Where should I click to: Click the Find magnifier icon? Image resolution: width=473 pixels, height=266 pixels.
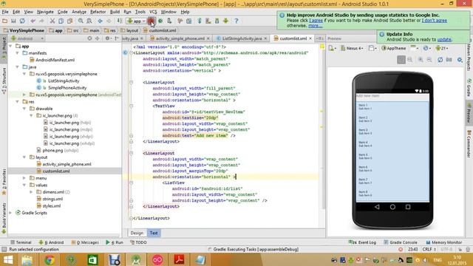click(81, 21)
